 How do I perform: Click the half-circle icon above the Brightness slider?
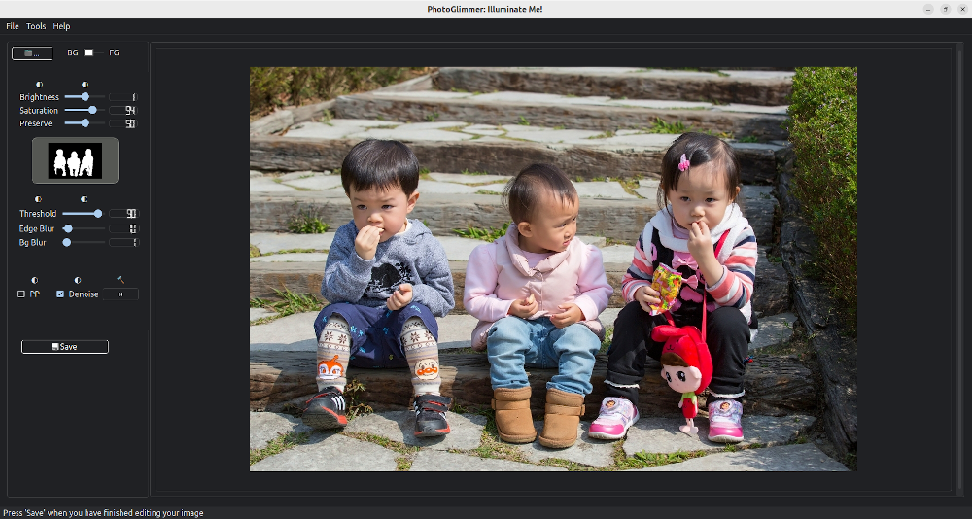point(85,85)
